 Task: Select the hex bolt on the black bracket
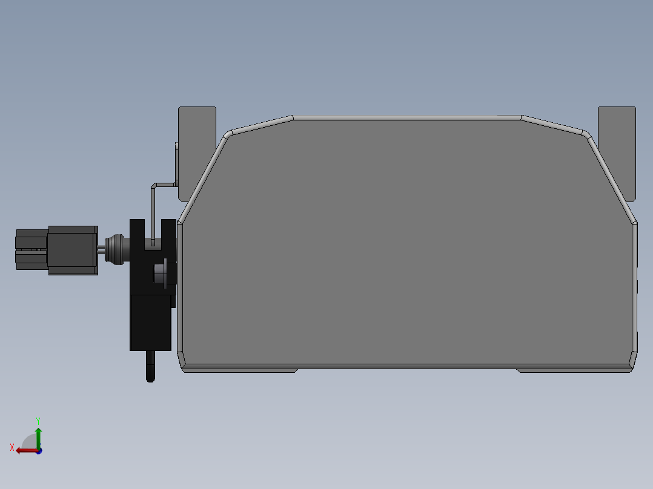click(161, 274)
